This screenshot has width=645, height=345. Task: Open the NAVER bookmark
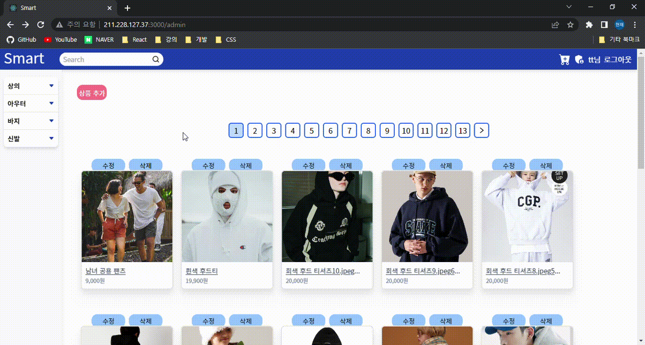pos(99,40)
